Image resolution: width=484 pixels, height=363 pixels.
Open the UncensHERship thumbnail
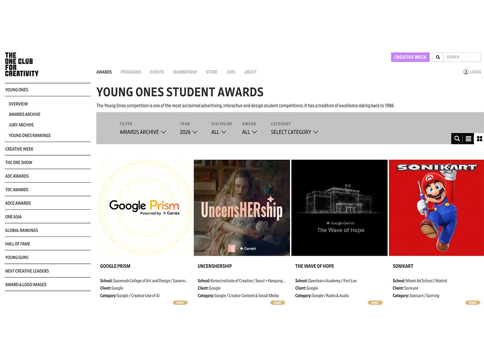click(x=242, y=208)
